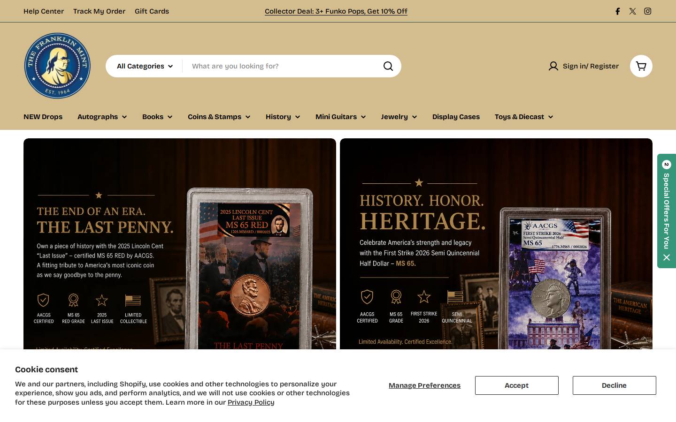Open the Facebook social icon
Image resolution: width=676 pixels, height=422 pixels.
[618, 11]
